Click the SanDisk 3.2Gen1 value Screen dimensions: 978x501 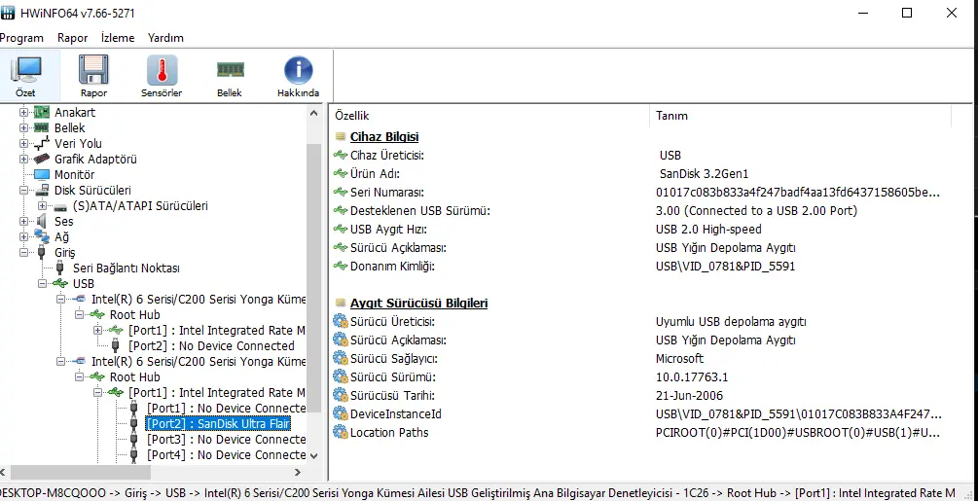pyautogui.click(x=704, y=174)
